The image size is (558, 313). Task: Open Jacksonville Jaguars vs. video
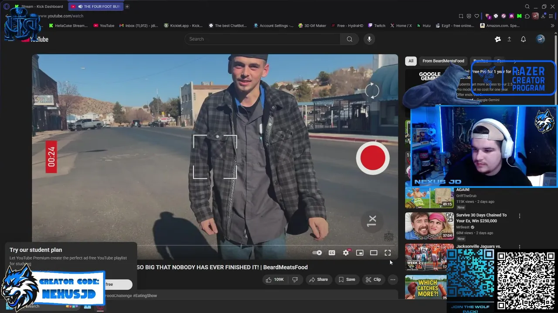tap(479, 246)
